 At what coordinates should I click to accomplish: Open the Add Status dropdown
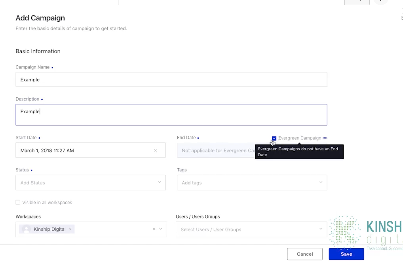90,183
